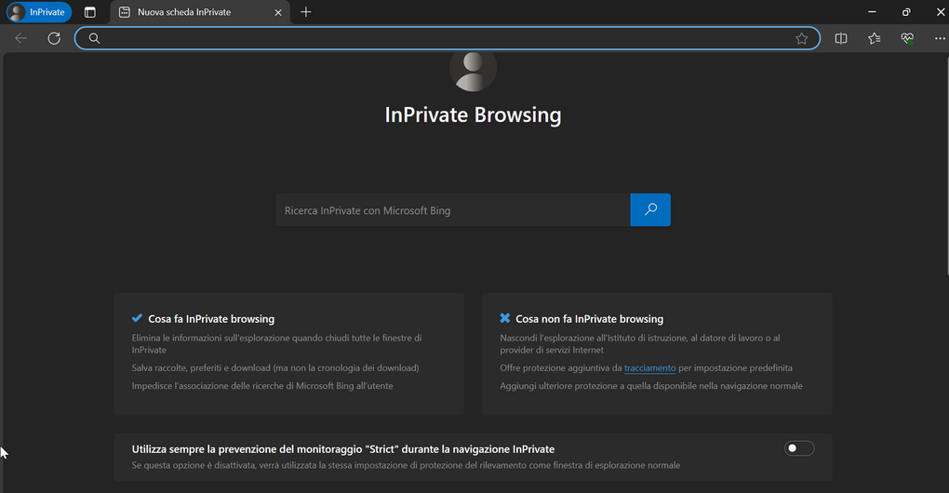Click "Utilizza sempre la prevenzione del monitoraggio" text
949x493 pixels.
(247, 449)
